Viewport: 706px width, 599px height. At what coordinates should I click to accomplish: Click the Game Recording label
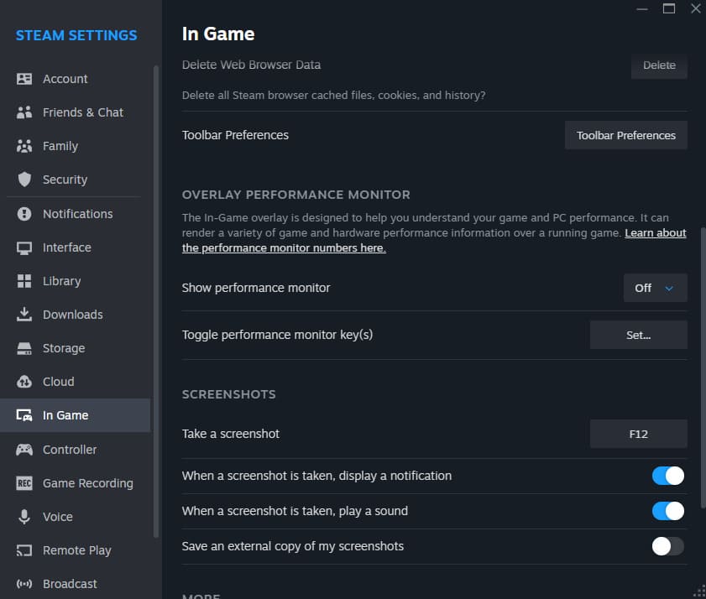(x=88, y=483)
